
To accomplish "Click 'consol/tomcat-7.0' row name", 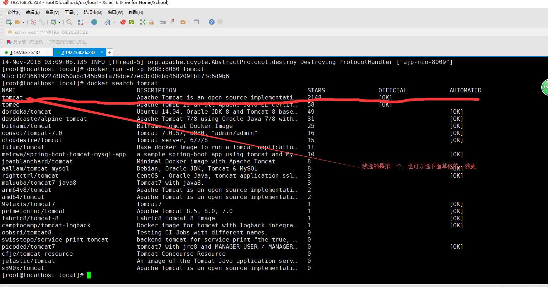I will 32,133.
